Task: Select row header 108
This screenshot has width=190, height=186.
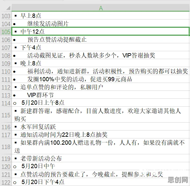Action: coord(6,56)
